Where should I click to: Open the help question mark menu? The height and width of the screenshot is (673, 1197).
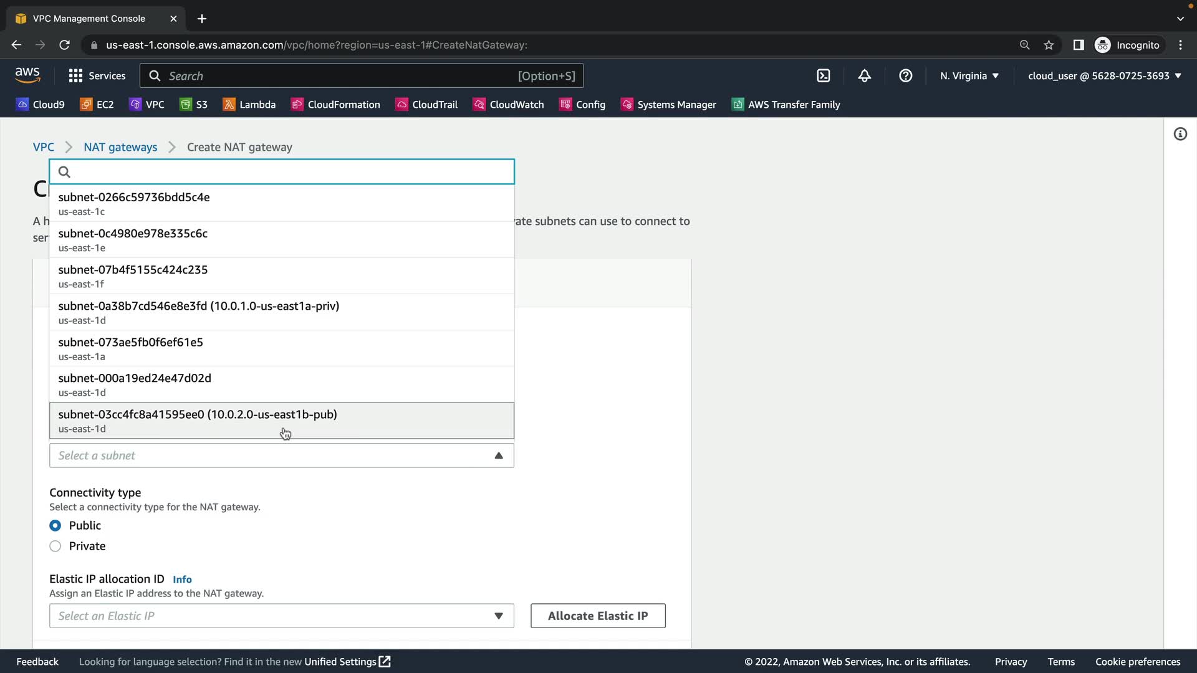(905, 76)
